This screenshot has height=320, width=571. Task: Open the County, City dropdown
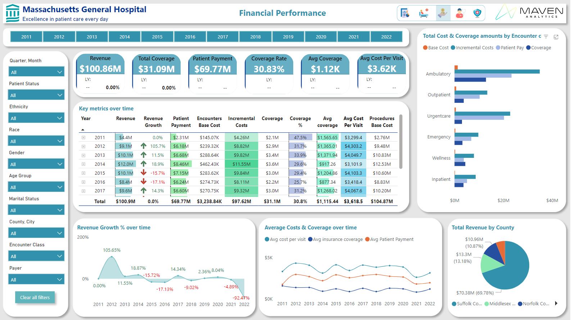(x=36, y=233)
